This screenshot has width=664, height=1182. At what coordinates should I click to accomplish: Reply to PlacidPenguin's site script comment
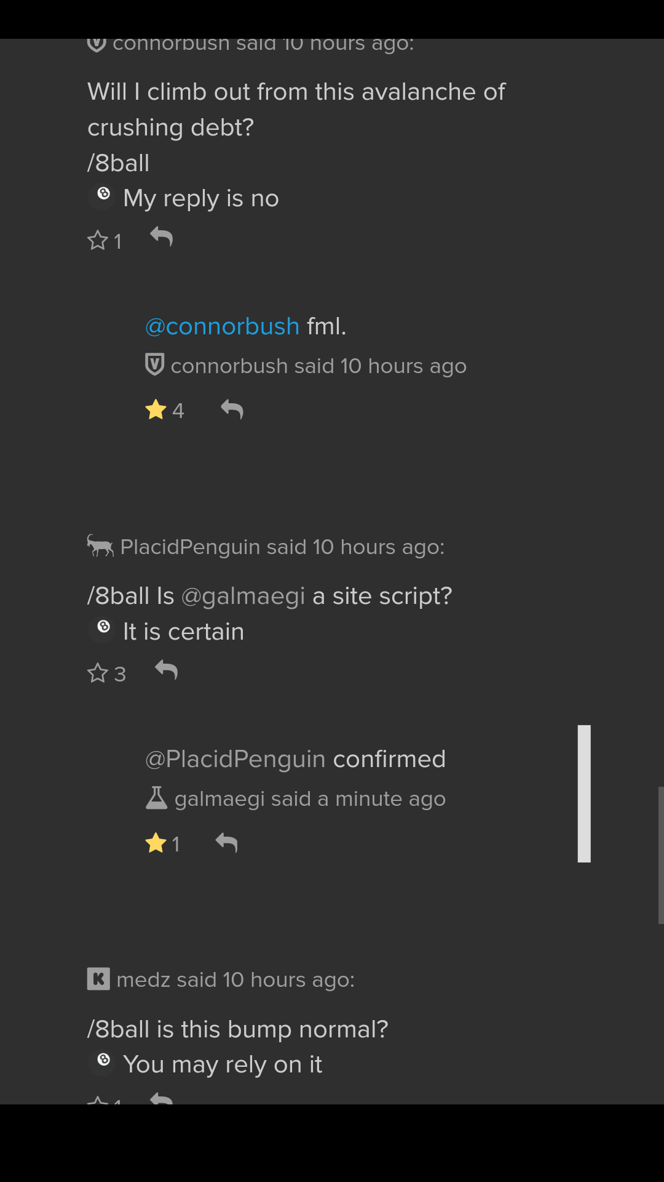pos(167,670)
